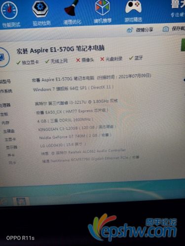This screenshot has width=185, height=246.
Task: Click the Windows 7 旗舰版 system entry
Action: [x=73, y=88]
